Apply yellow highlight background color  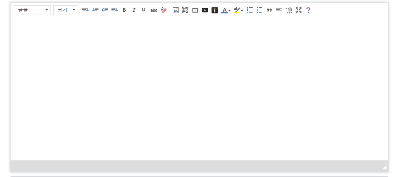click(x=237, y=10)
